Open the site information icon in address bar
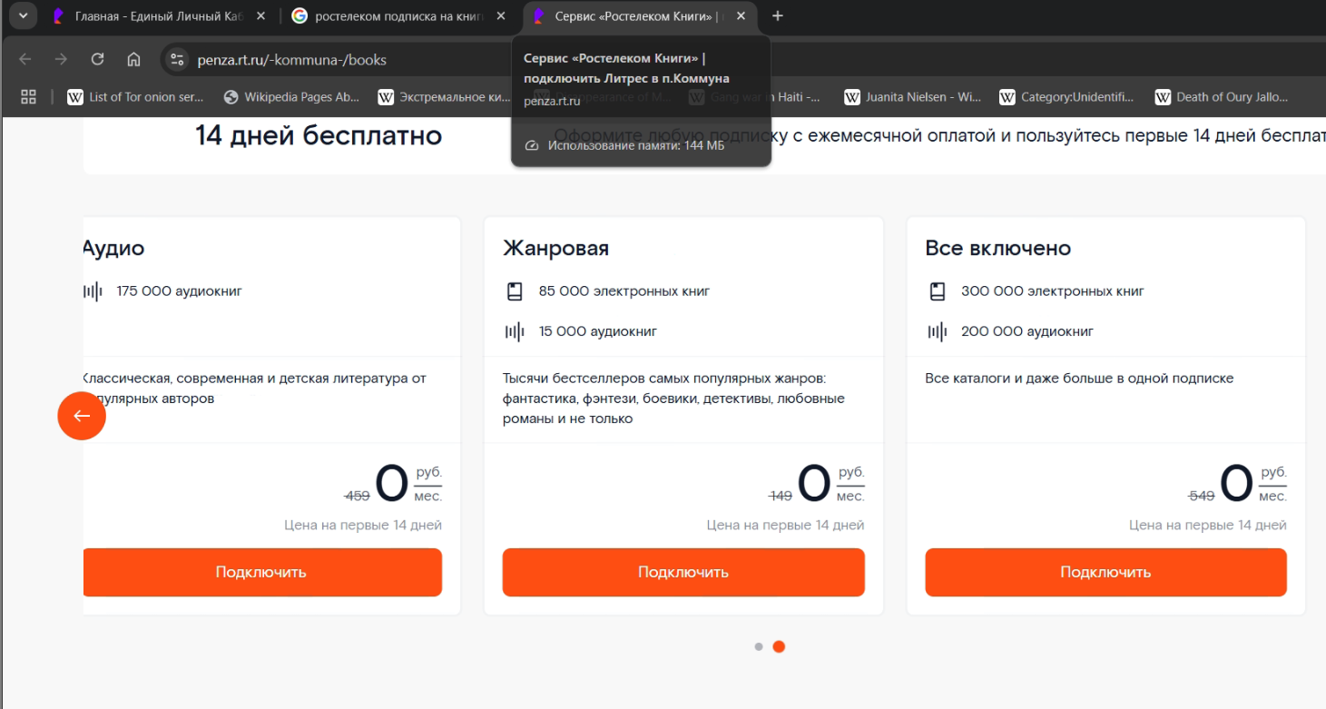The width and height of the screenshot is (1326, 709). (178, 60)
